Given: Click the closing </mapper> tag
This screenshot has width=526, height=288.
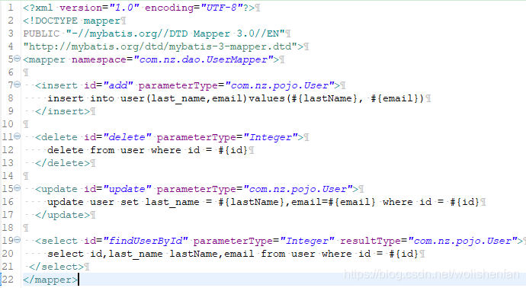Looking at the screenshot, I should point(50,280).
